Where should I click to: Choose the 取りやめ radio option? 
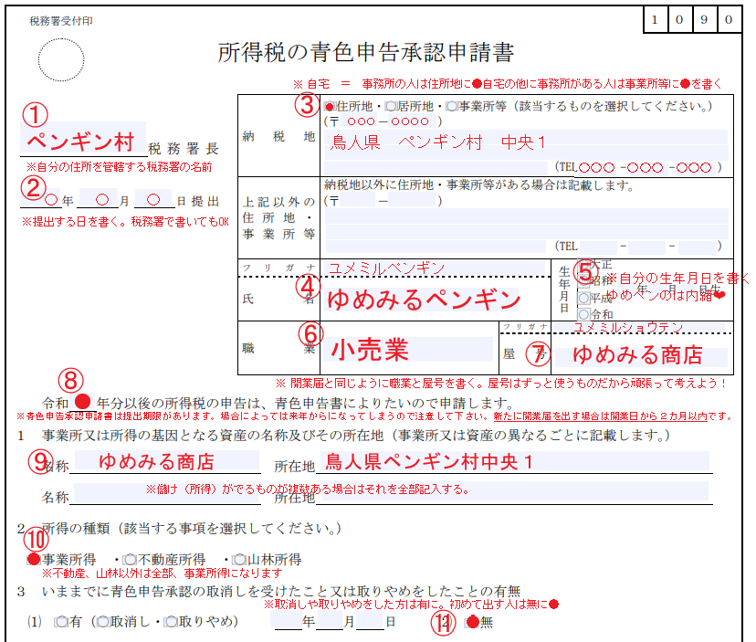coord(171,622)
